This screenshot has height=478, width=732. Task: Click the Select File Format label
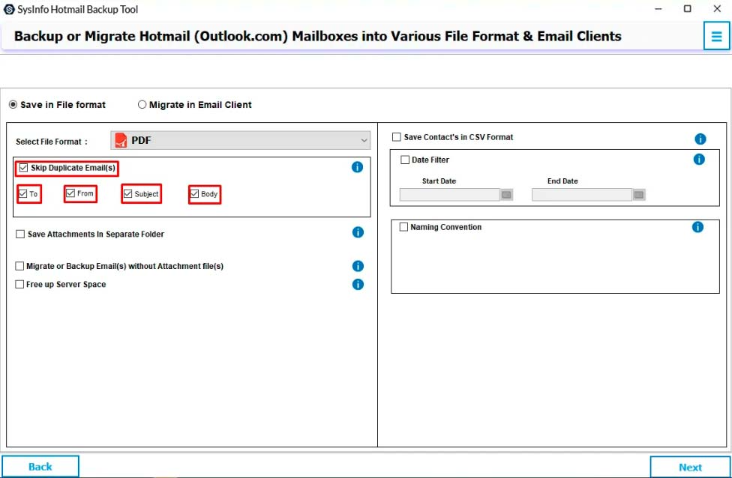click(51, 142)
